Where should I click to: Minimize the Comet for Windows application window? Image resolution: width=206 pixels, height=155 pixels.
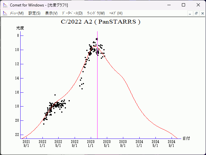[168, 5]
